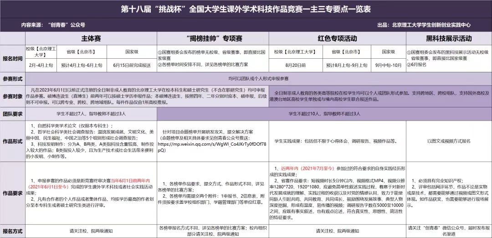Click the 红色专项活动 column header
This screenshot has height=238, width=492.
click(x=337, y=38)
